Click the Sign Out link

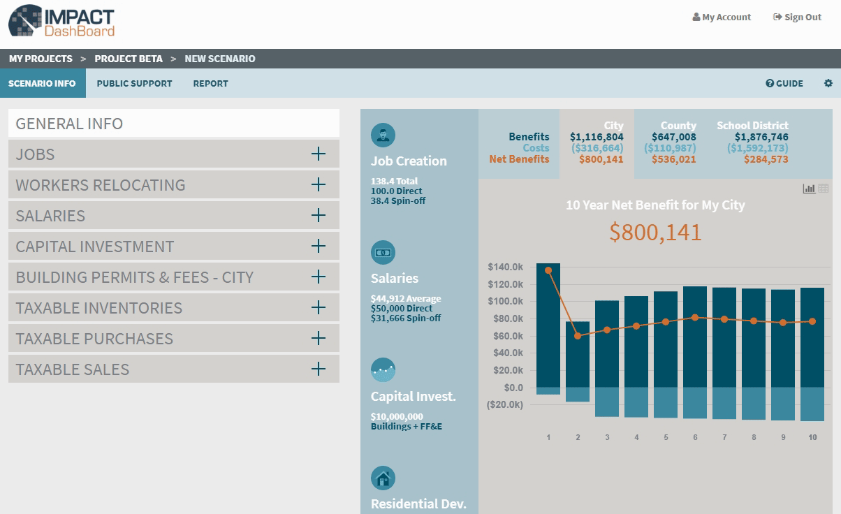tap(797, 17)
